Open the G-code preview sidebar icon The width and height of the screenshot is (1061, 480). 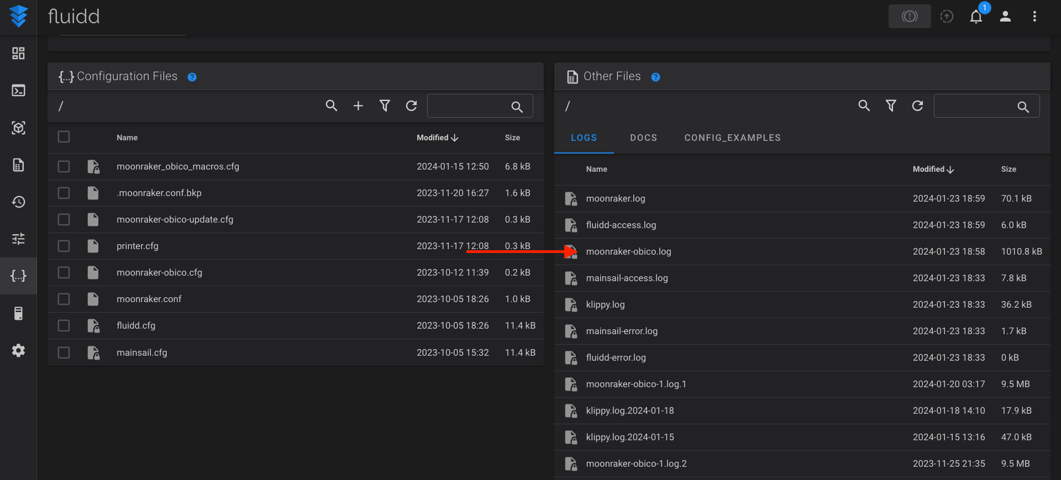point(18,128)
